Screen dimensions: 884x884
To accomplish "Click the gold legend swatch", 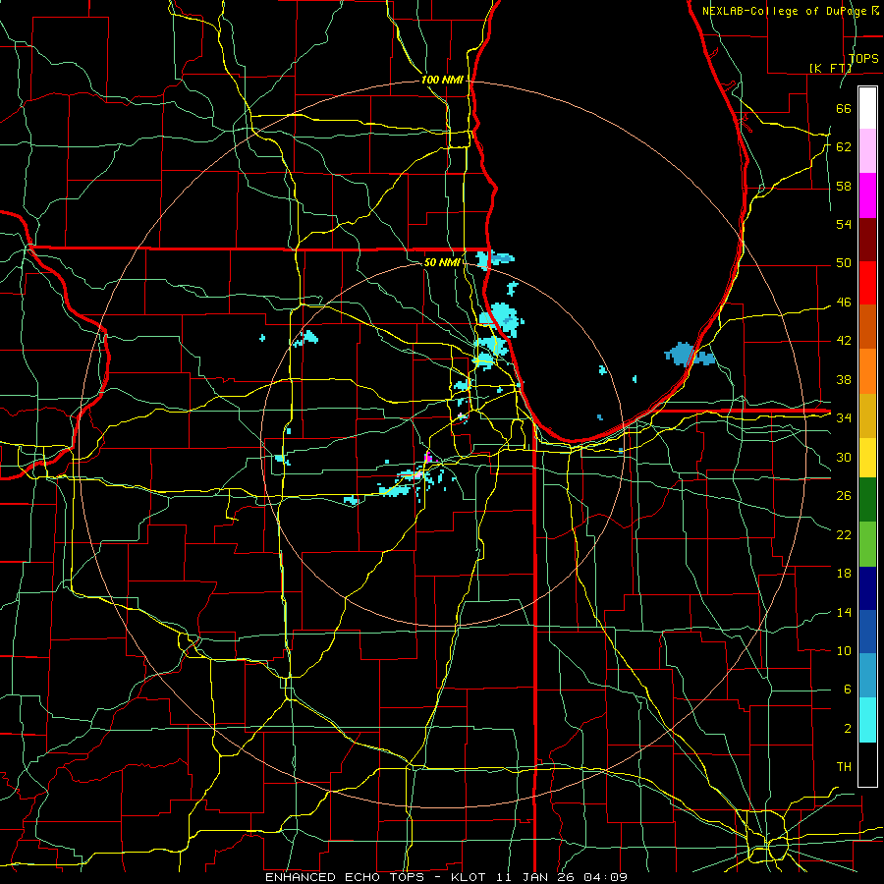I will [x=867, y=415].
